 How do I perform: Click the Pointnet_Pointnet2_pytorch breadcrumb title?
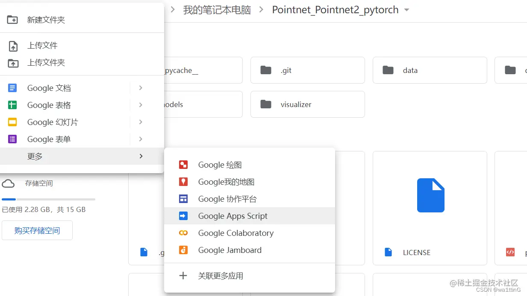pos(335,10)
